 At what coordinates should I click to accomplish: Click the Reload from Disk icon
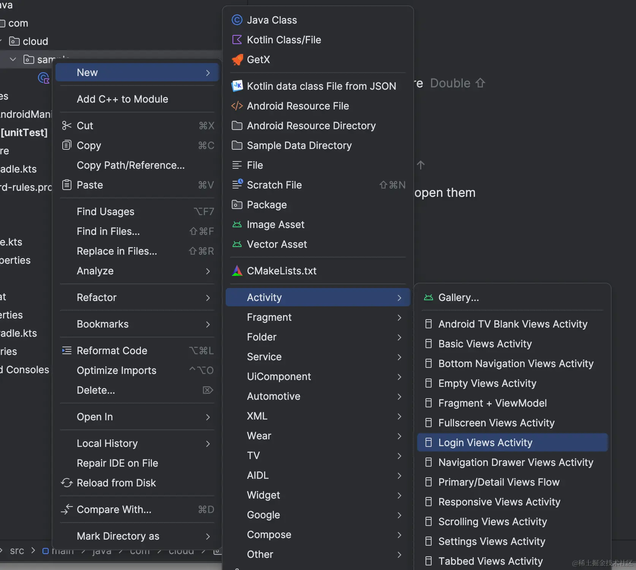[x=67, y=483]
